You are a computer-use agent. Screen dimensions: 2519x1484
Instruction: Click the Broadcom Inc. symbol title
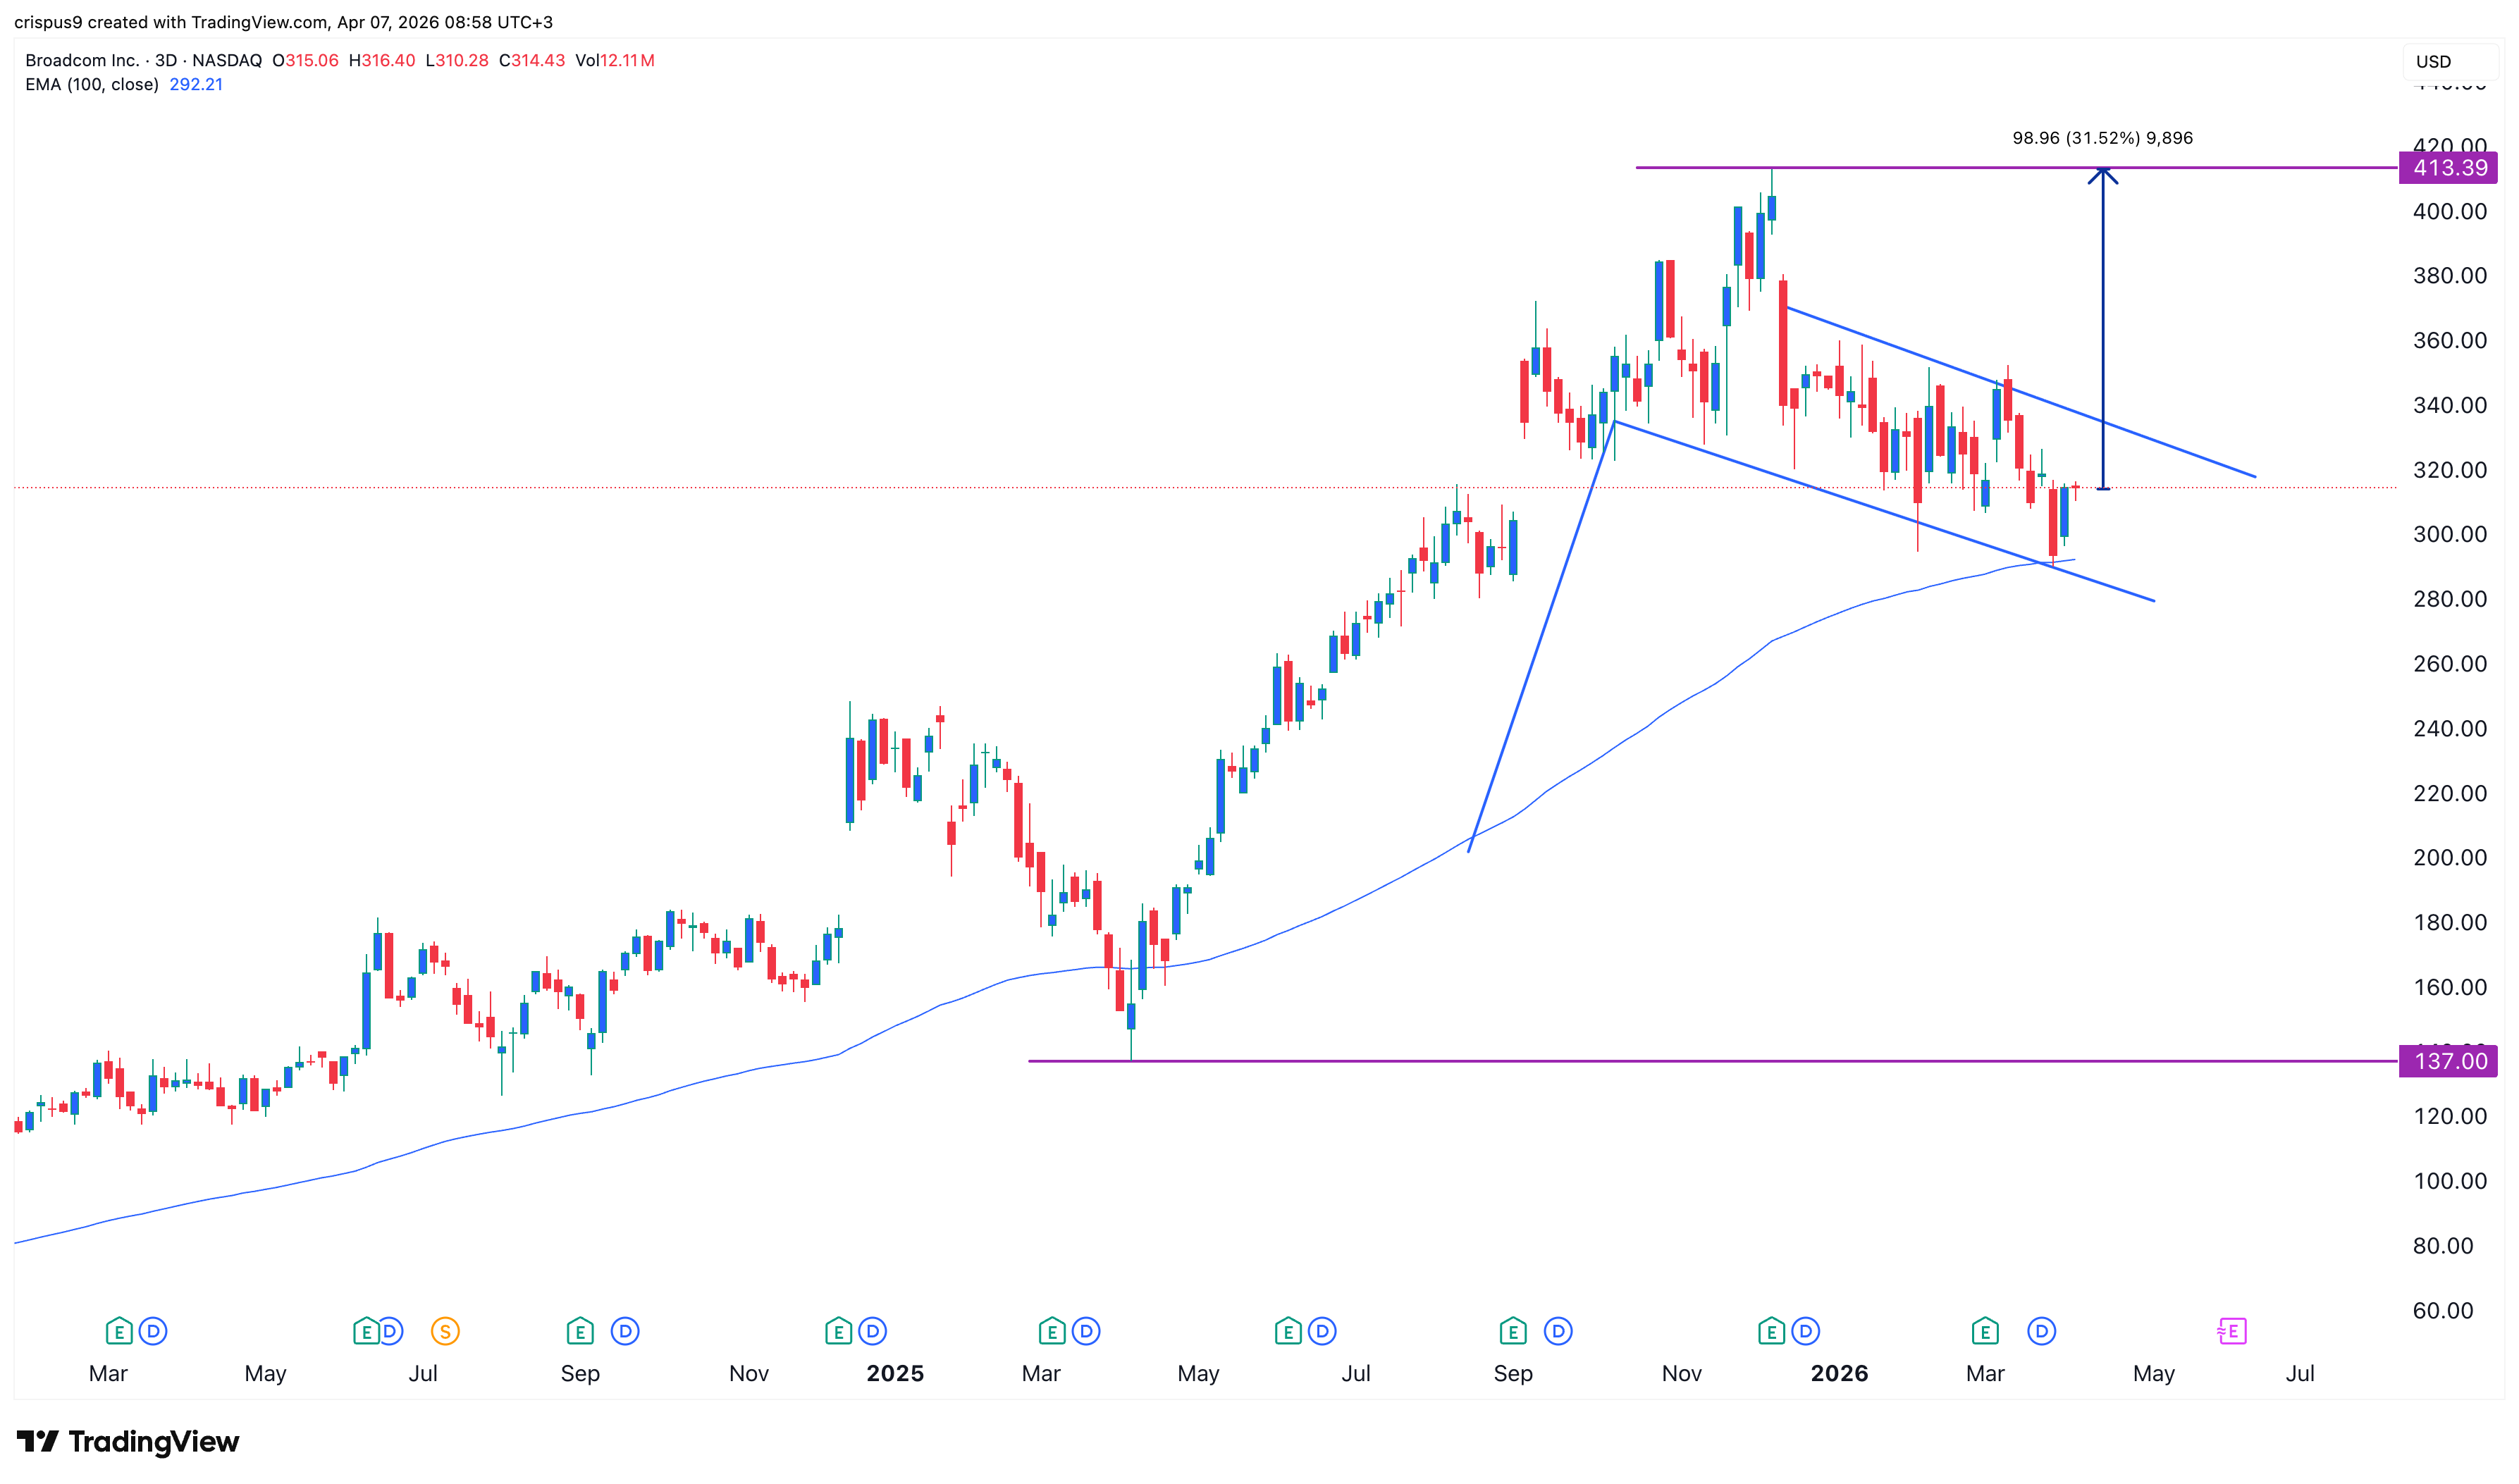point(82,60)
